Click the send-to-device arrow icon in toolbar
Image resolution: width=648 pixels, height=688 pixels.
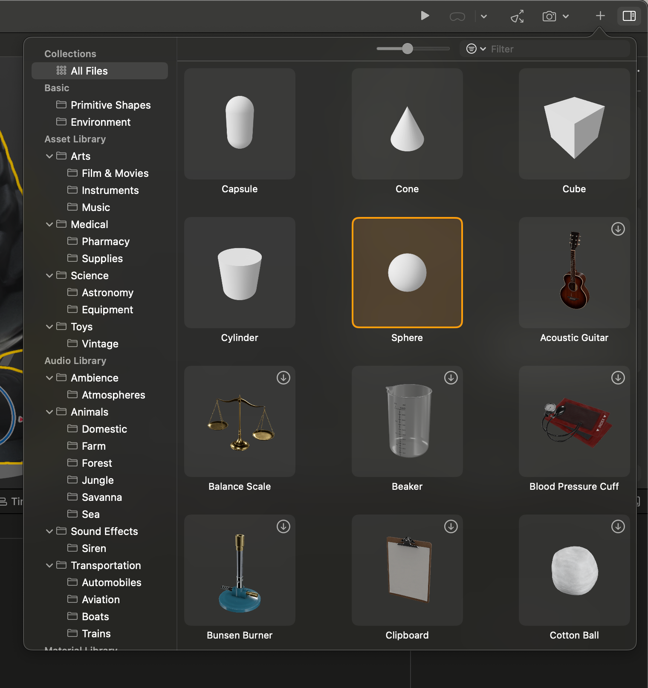pyautogui.click(x=517, y=16)
